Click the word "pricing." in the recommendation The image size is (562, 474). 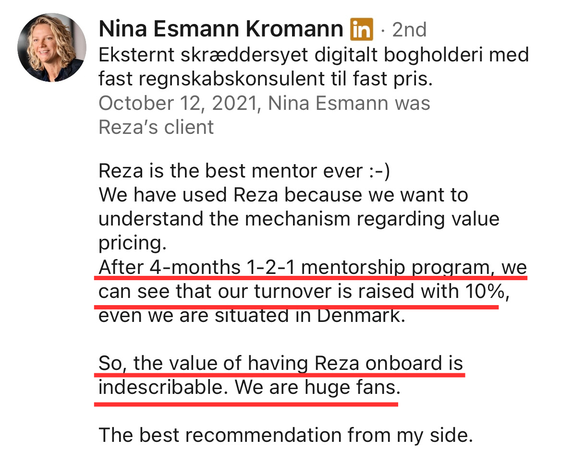133,243
